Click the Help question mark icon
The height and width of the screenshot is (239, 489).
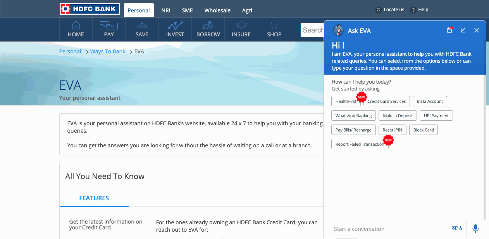coord(413,10)
